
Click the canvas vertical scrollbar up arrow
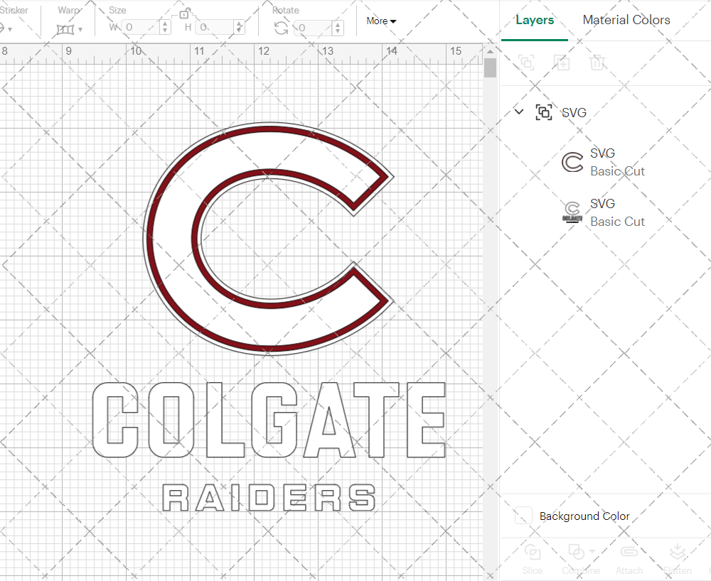[490, 52]
